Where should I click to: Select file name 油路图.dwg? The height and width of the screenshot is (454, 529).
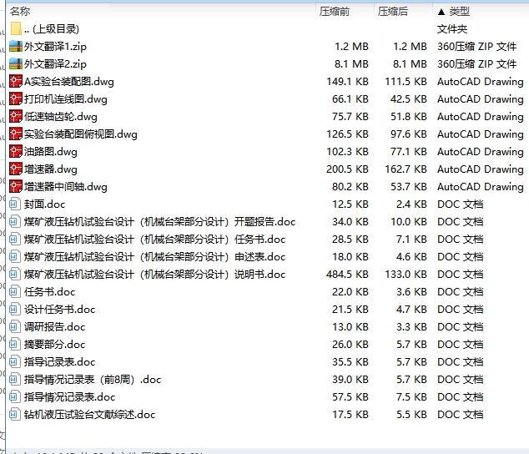coord(51,152)
